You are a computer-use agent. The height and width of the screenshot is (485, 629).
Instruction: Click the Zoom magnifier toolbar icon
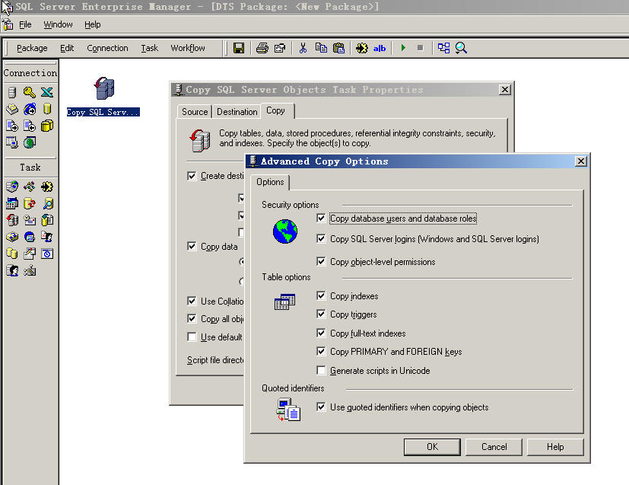[462, 48]
